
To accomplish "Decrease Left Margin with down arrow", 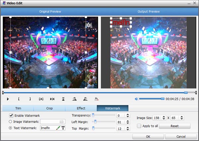I will click(128, 123).
